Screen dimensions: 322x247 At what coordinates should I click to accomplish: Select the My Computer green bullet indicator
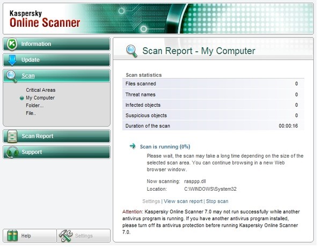22,98
